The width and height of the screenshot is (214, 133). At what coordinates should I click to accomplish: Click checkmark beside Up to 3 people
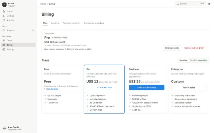click(x=45, y=95)
